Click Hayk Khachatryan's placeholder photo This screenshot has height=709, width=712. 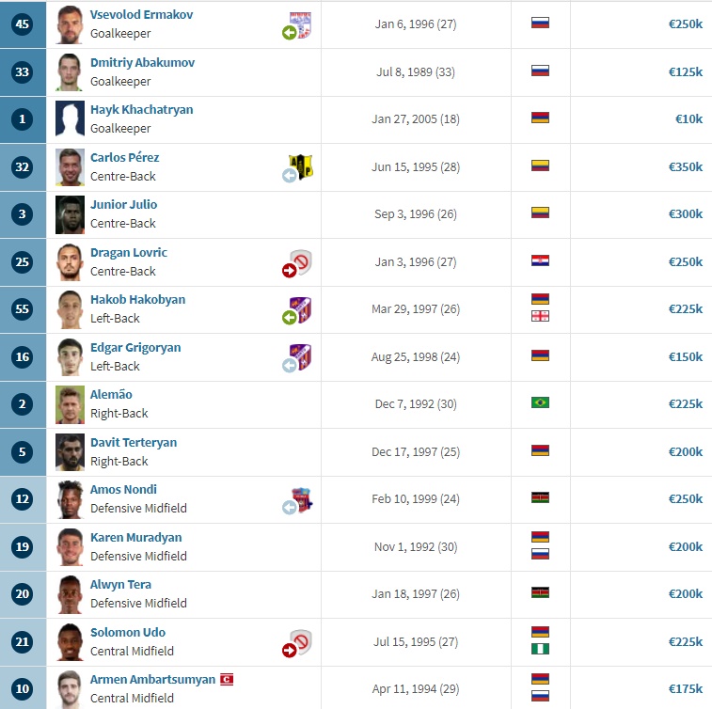click(x=70, y=118)
